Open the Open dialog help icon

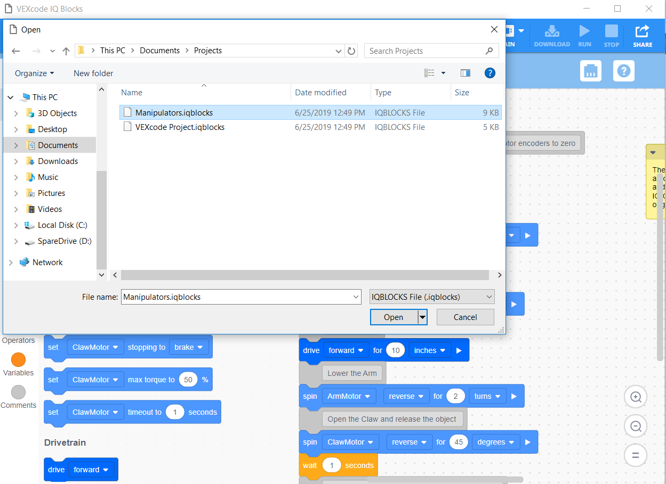(x=490, y=73)
